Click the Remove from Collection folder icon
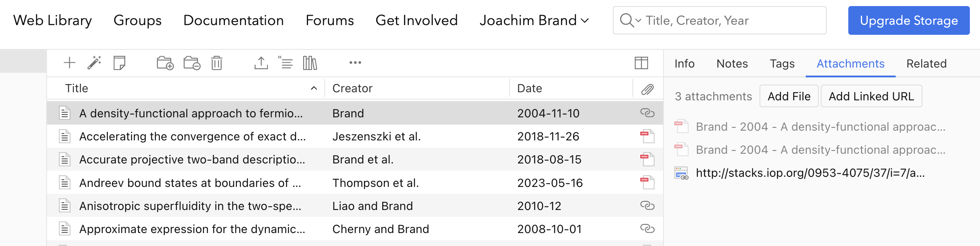Screen dimensions: 980x246 [192, 63]
